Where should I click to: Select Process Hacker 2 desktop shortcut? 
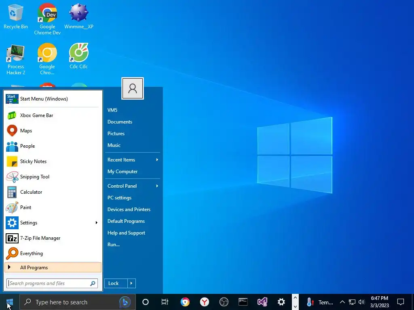pyautogui.click(x=16, y=60)
